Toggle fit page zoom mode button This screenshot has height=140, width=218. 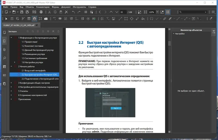pos(168,12)
